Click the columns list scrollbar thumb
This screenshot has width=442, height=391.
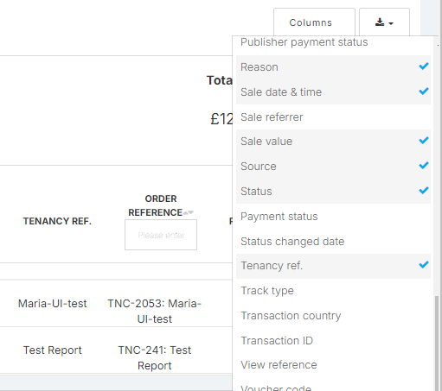(x=437, y=343)
